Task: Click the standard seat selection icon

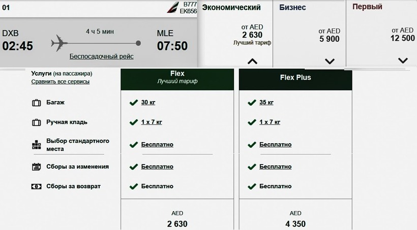Action: coord(36,145)
